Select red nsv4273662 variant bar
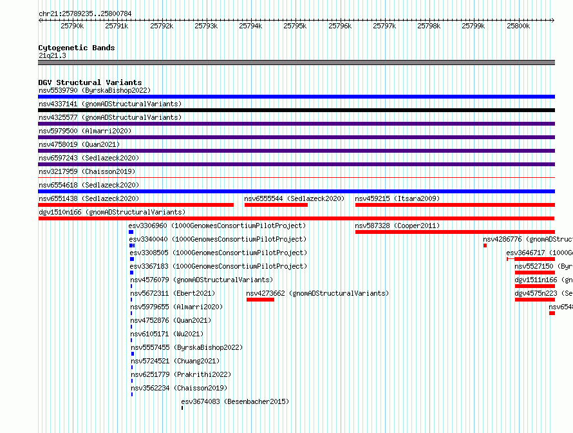 pyautogui.click(x=260, y=300)
